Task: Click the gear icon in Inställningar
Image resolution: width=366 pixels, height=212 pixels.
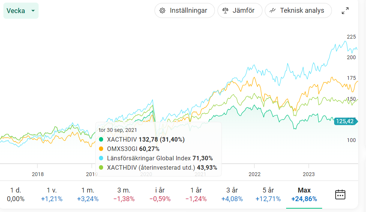Action: [162, 10]
